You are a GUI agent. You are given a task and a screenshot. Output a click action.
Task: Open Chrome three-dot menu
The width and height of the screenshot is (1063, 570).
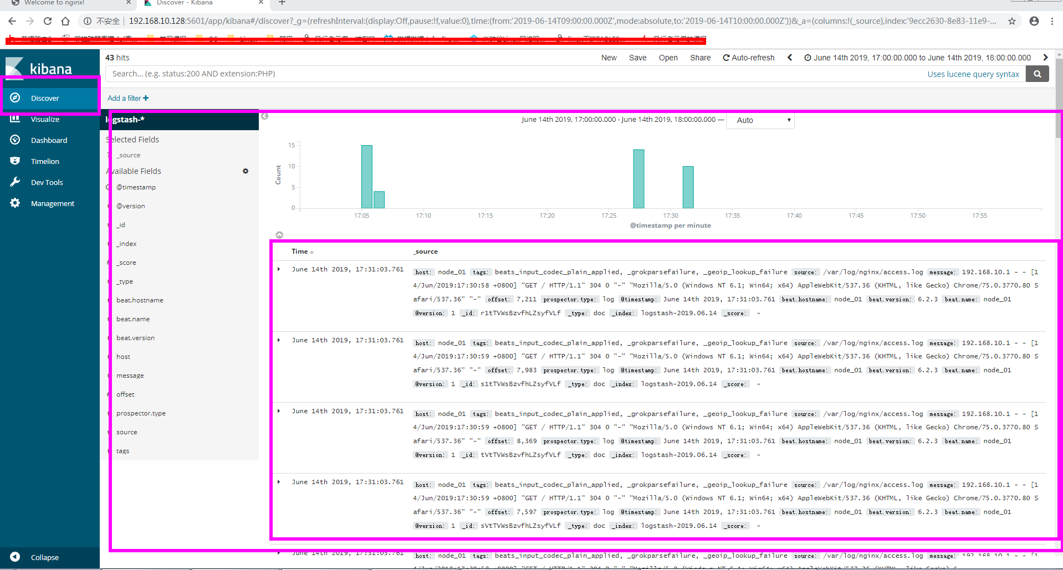coord(1052,21)
